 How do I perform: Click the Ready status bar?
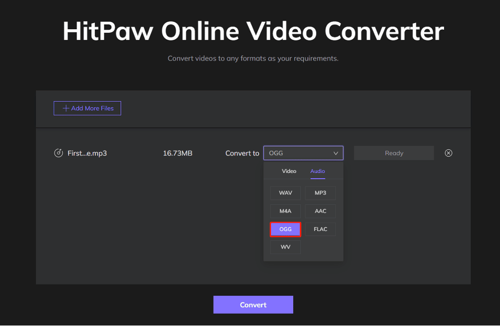tap(394, 153)
